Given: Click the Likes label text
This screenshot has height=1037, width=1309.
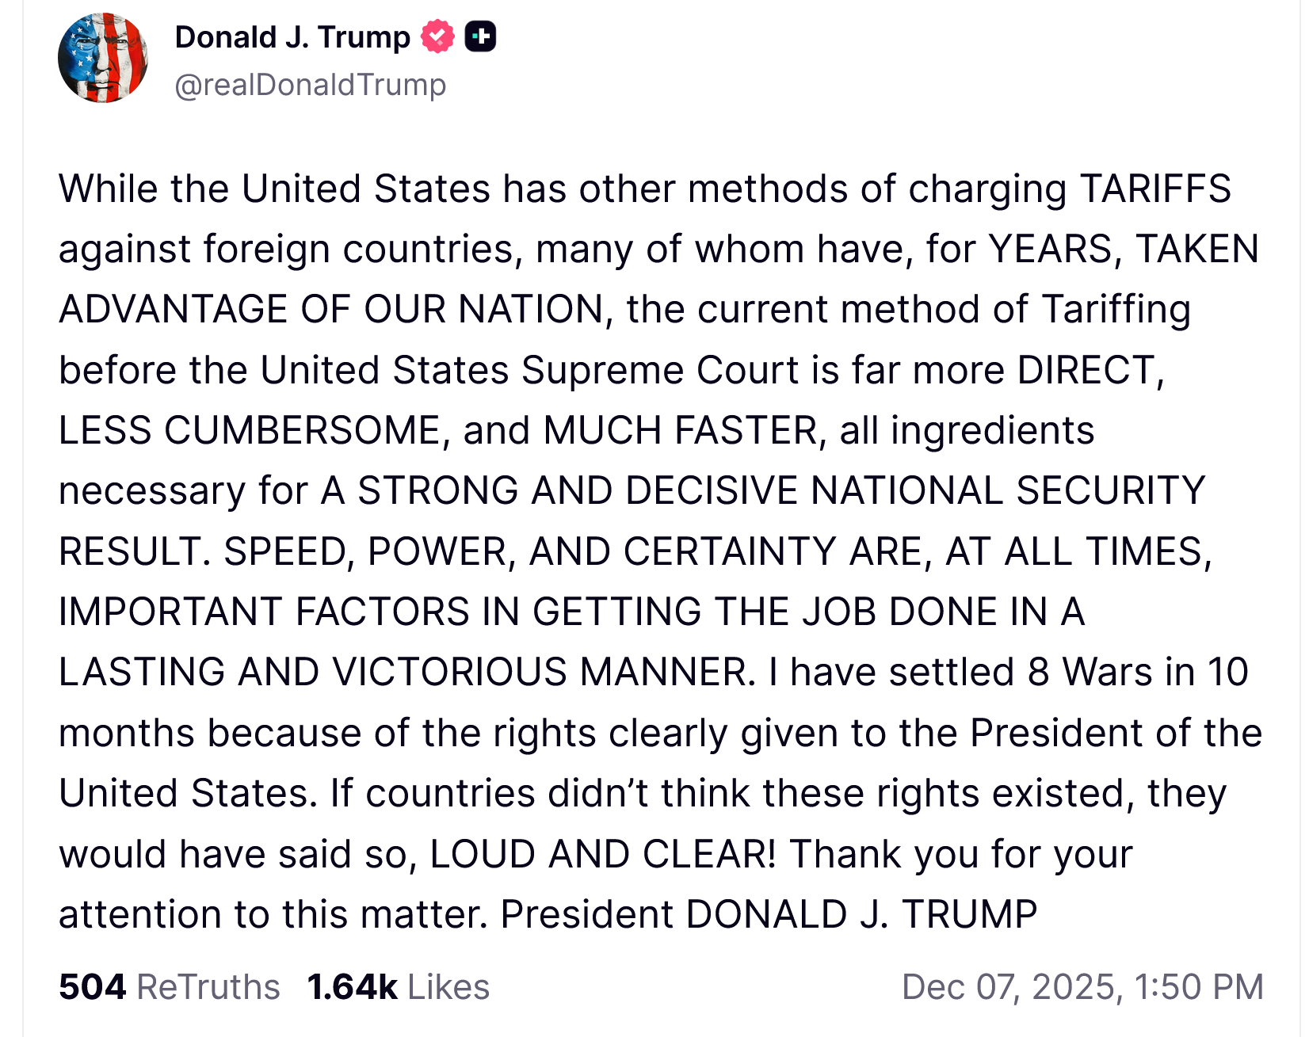Looking at the screenshot, I should coord(448,987).
